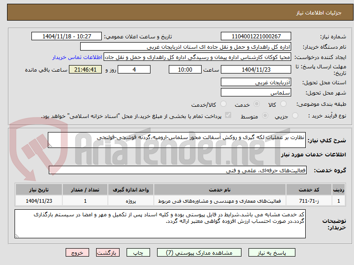Click the unit cell پروژه

[x=131, y=201]
